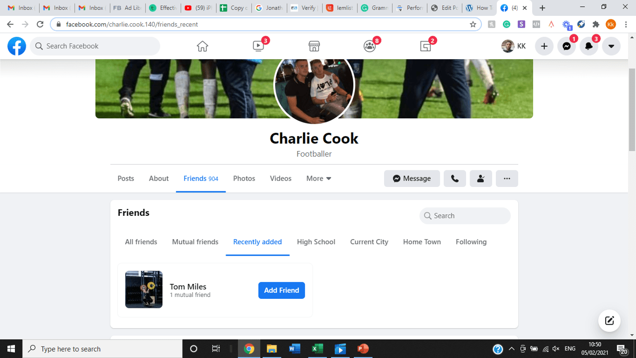Open Facebook home using the home icon
The image size is (636, 358).
click(x=202, y=45)
